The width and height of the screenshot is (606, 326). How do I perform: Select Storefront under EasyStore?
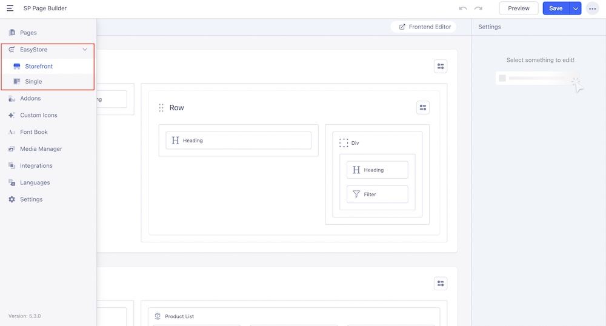[39, 67]
